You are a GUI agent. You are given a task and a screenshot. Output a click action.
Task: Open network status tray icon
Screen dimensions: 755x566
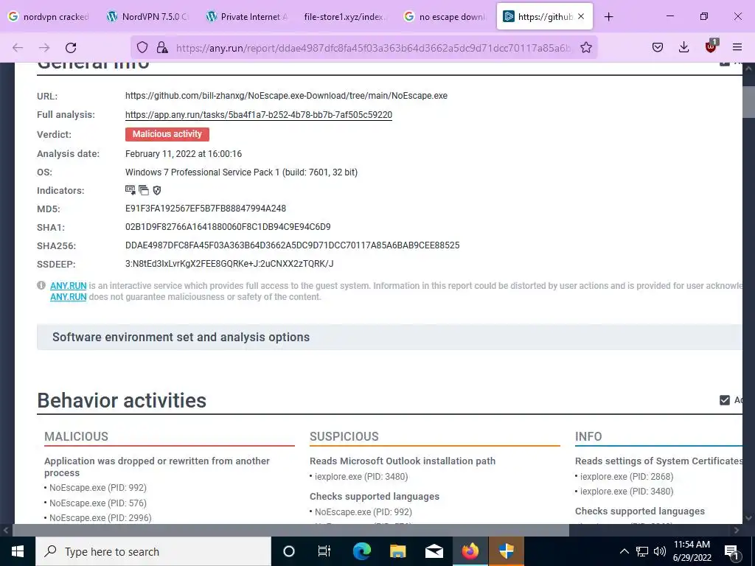642,551
